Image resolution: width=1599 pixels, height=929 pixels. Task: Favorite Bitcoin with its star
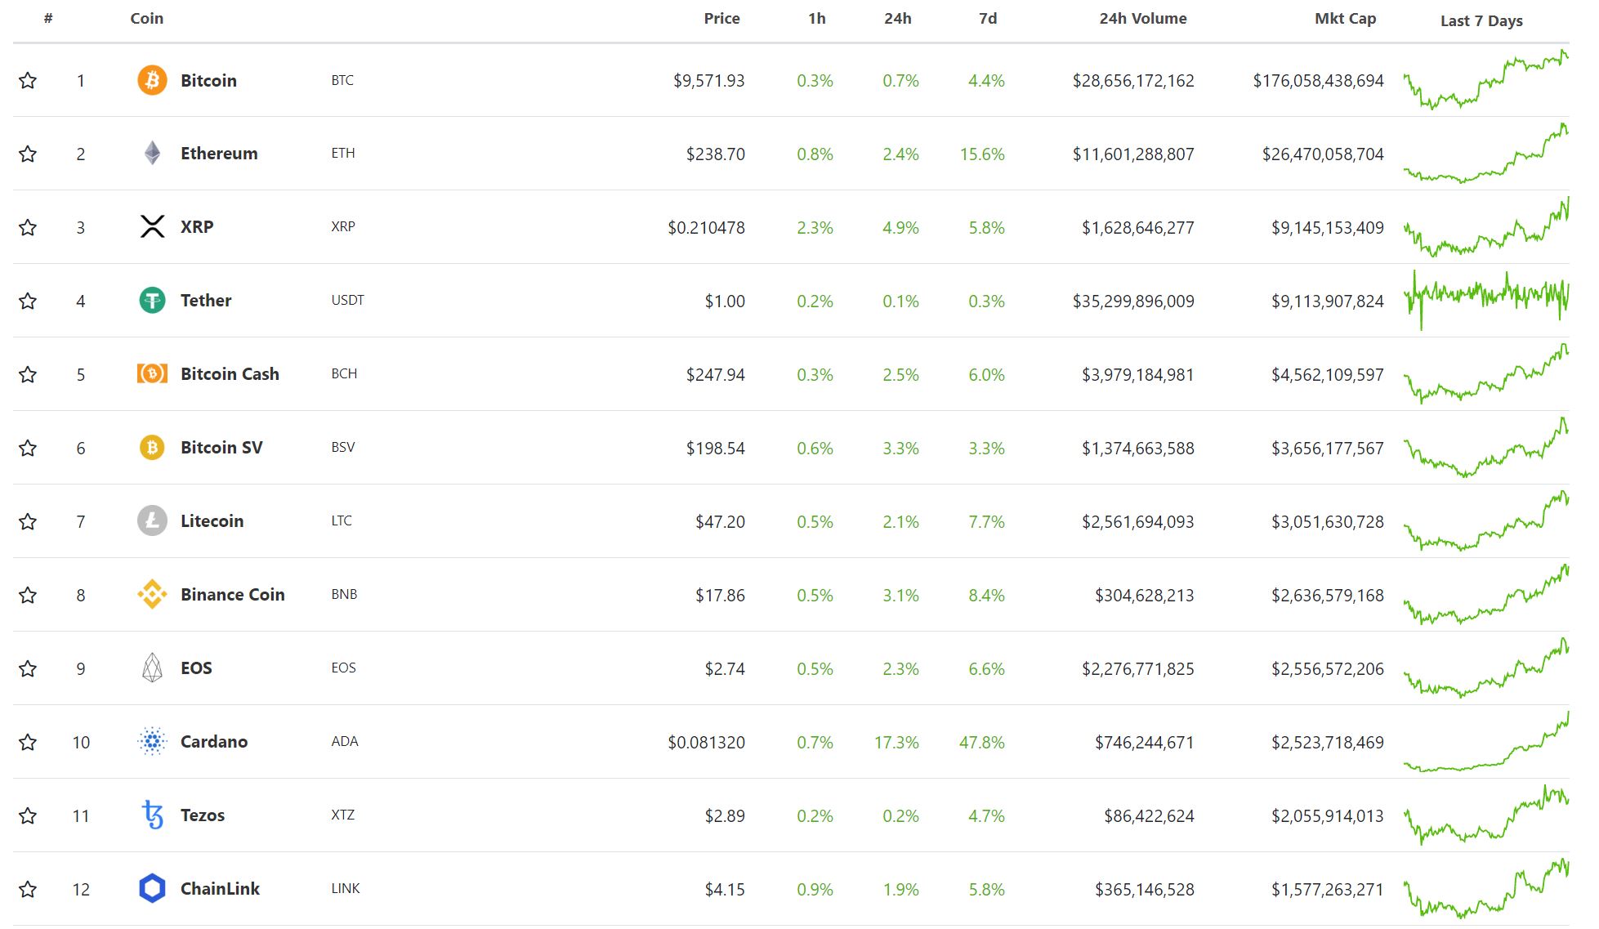pyautogui.click(x=28, y=80)
